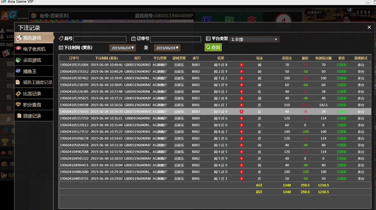Play video replay for order 19060410494​5322
Viewport: 376px width, 210px height.
pyautogui.click(x=241, y=159)
